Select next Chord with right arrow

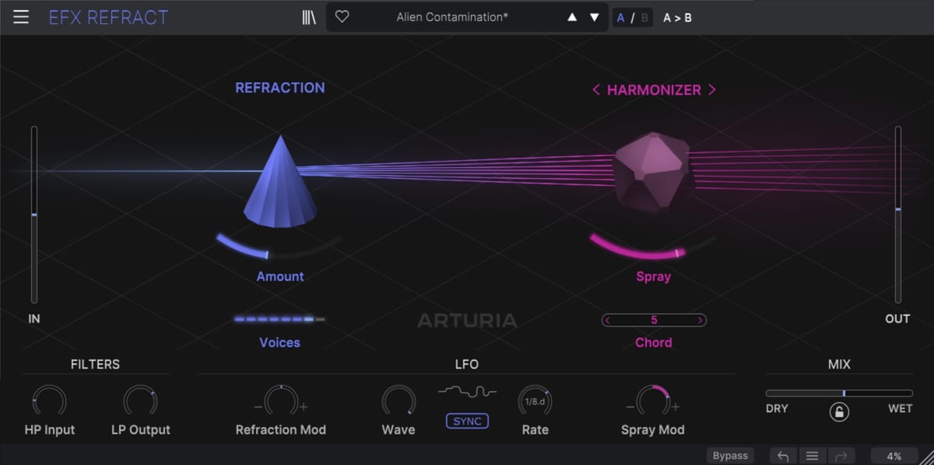pyautogui.click(x=700, y=320)
